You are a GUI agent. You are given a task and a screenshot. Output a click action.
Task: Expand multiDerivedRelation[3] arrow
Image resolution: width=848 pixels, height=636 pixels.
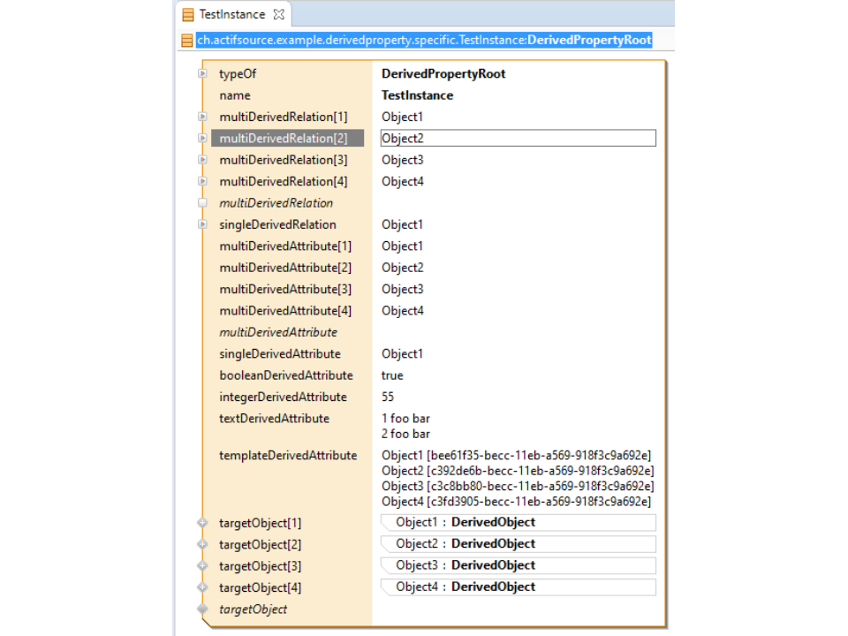coord(202,160)
